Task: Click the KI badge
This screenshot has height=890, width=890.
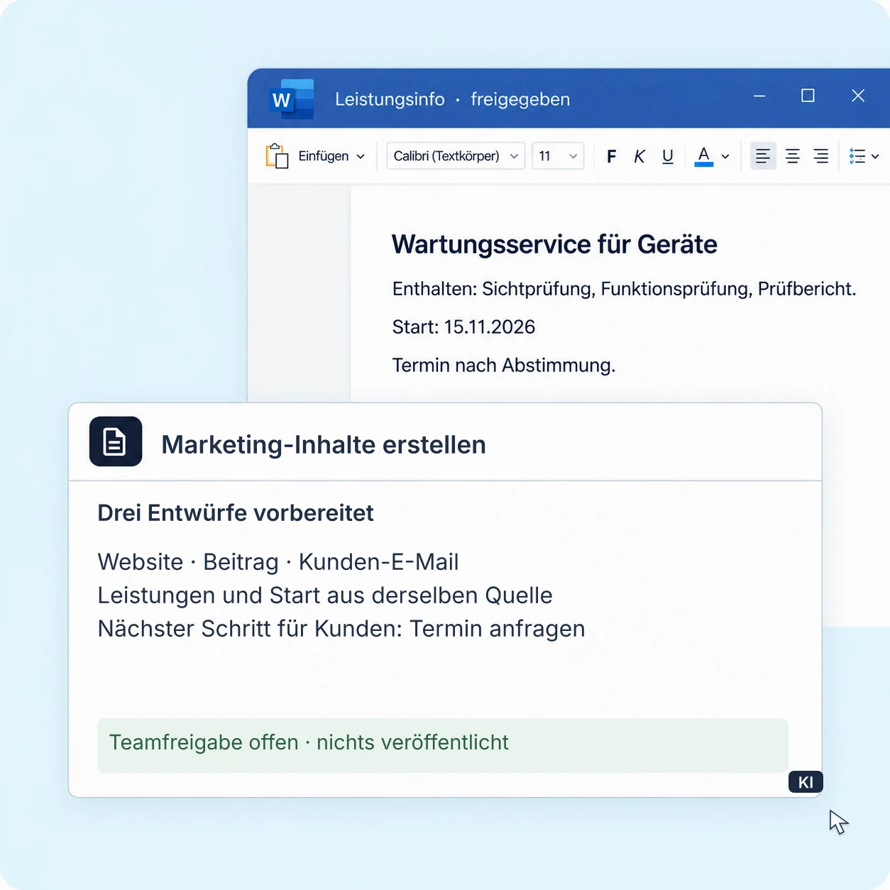Action: click(806, 782)
